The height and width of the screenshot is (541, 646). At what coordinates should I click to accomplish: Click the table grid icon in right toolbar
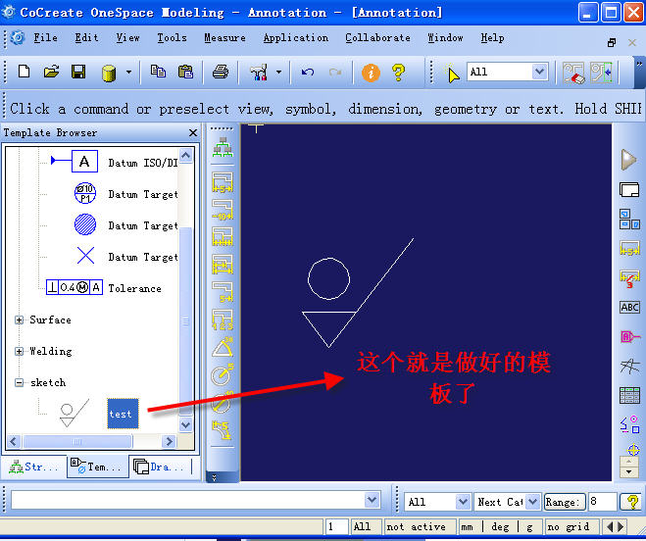[629, 396]
